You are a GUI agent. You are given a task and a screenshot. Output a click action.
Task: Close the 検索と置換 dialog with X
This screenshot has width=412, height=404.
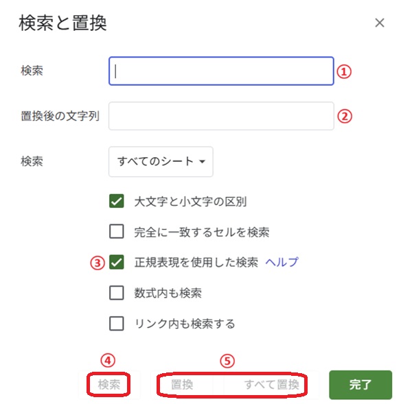point(380,23)
